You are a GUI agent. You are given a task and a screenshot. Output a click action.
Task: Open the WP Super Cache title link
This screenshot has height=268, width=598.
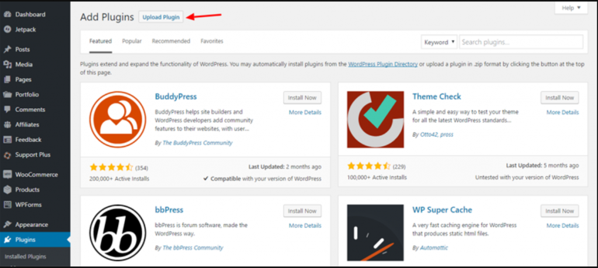(x=442, y=210)
